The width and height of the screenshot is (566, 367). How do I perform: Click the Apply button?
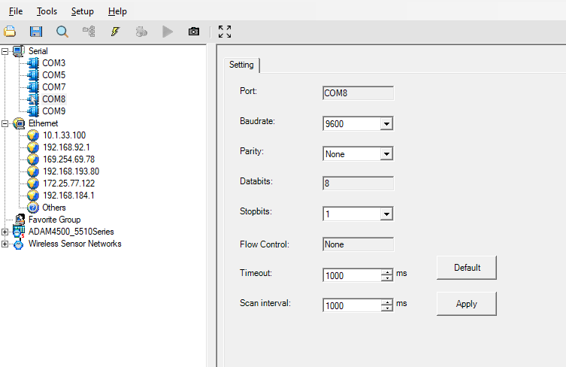466,304
